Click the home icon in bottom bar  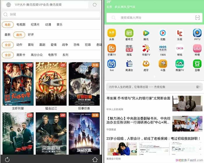(95, 159)
